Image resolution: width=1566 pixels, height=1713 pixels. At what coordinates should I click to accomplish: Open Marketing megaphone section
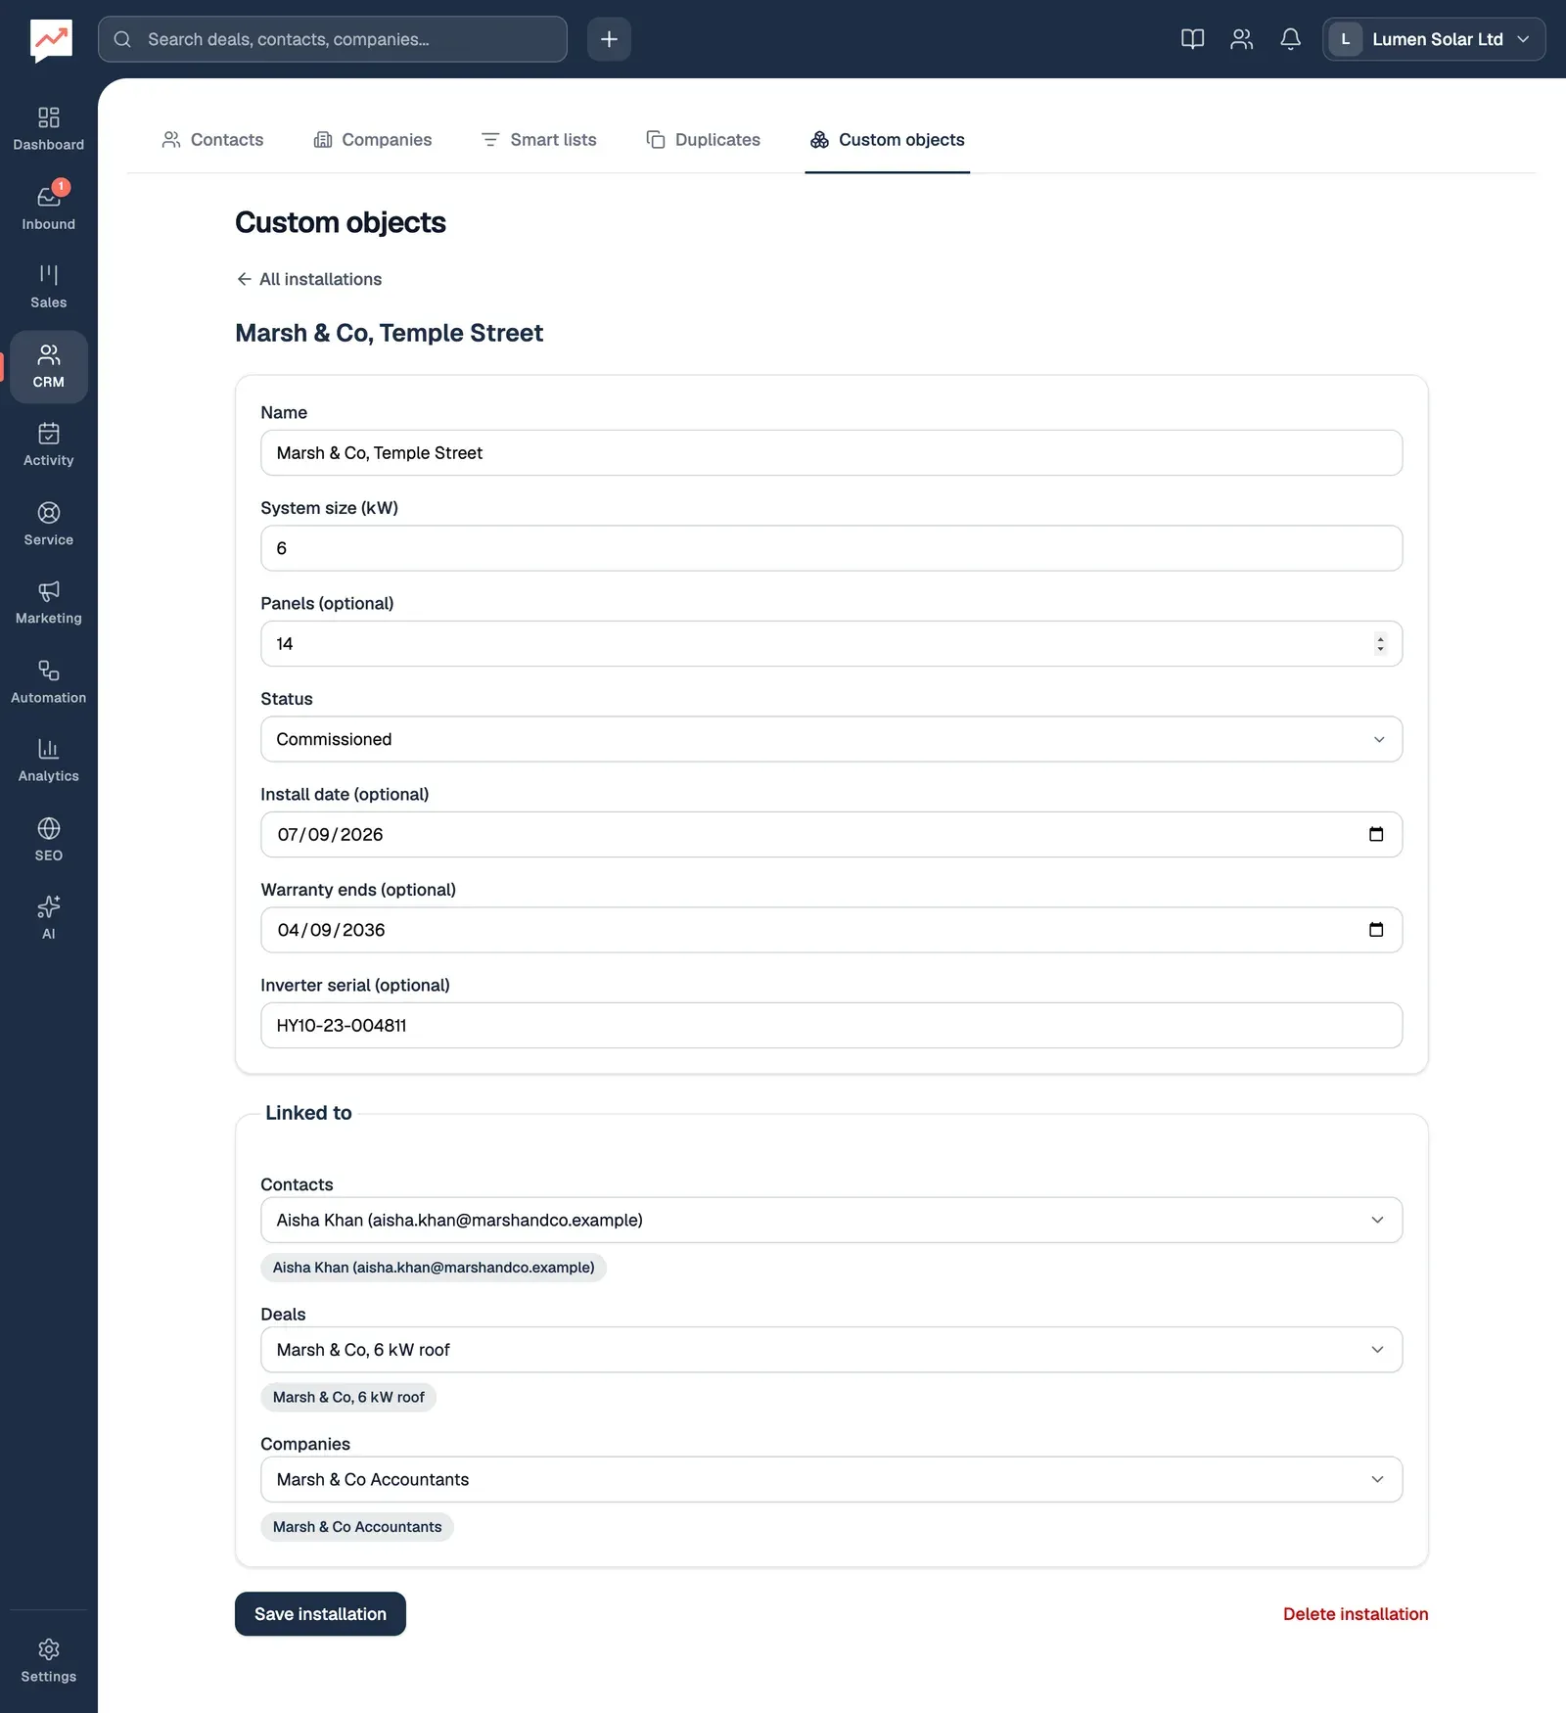48,603
